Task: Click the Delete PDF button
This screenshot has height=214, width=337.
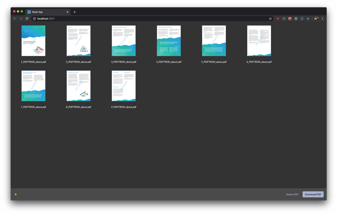Action: pyautogui.click(x=292, y=194)
